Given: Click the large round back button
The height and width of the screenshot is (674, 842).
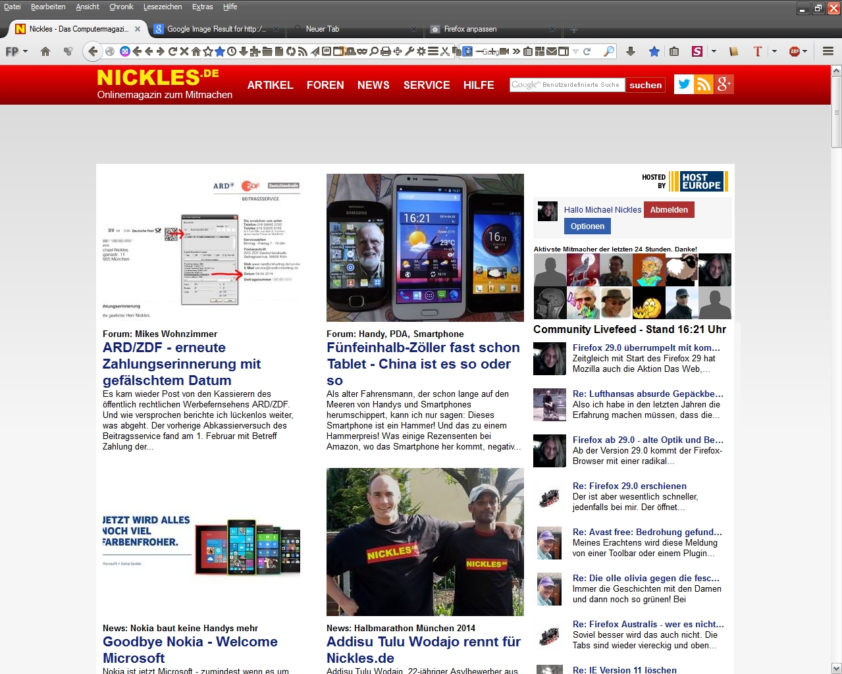Looking at the screenshot, I should (93, 51).
